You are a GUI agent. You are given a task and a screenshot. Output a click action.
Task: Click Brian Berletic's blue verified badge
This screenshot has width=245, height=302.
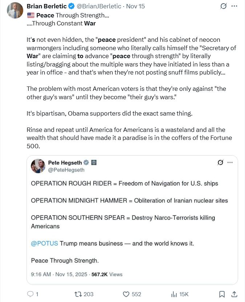tap(71, 7)
